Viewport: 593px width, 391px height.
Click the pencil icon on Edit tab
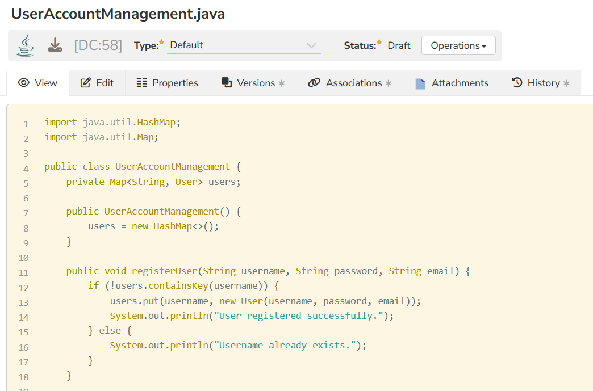86,83
